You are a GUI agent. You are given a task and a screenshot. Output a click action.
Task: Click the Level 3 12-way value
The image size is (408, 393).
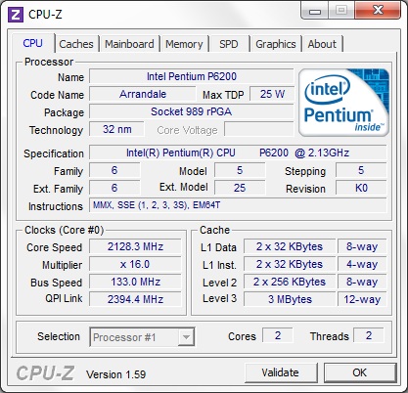(x=362, y=299)
